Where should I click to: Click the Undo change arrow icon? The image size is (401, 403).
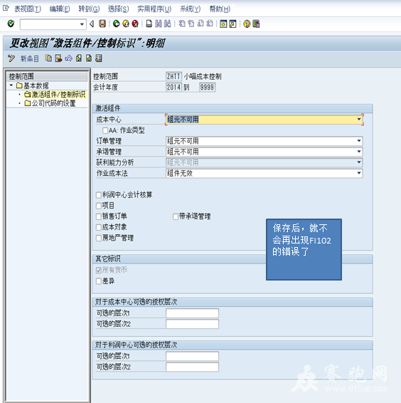[68, 58]
